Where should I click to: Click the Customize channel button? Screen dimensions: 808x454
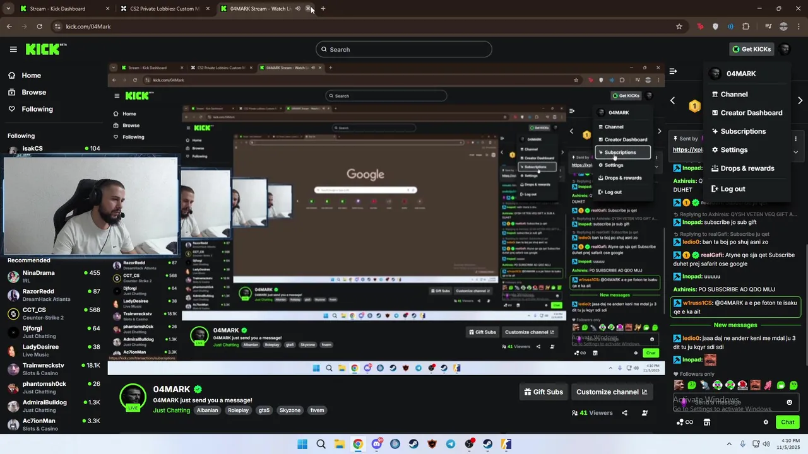coord(612,392)
